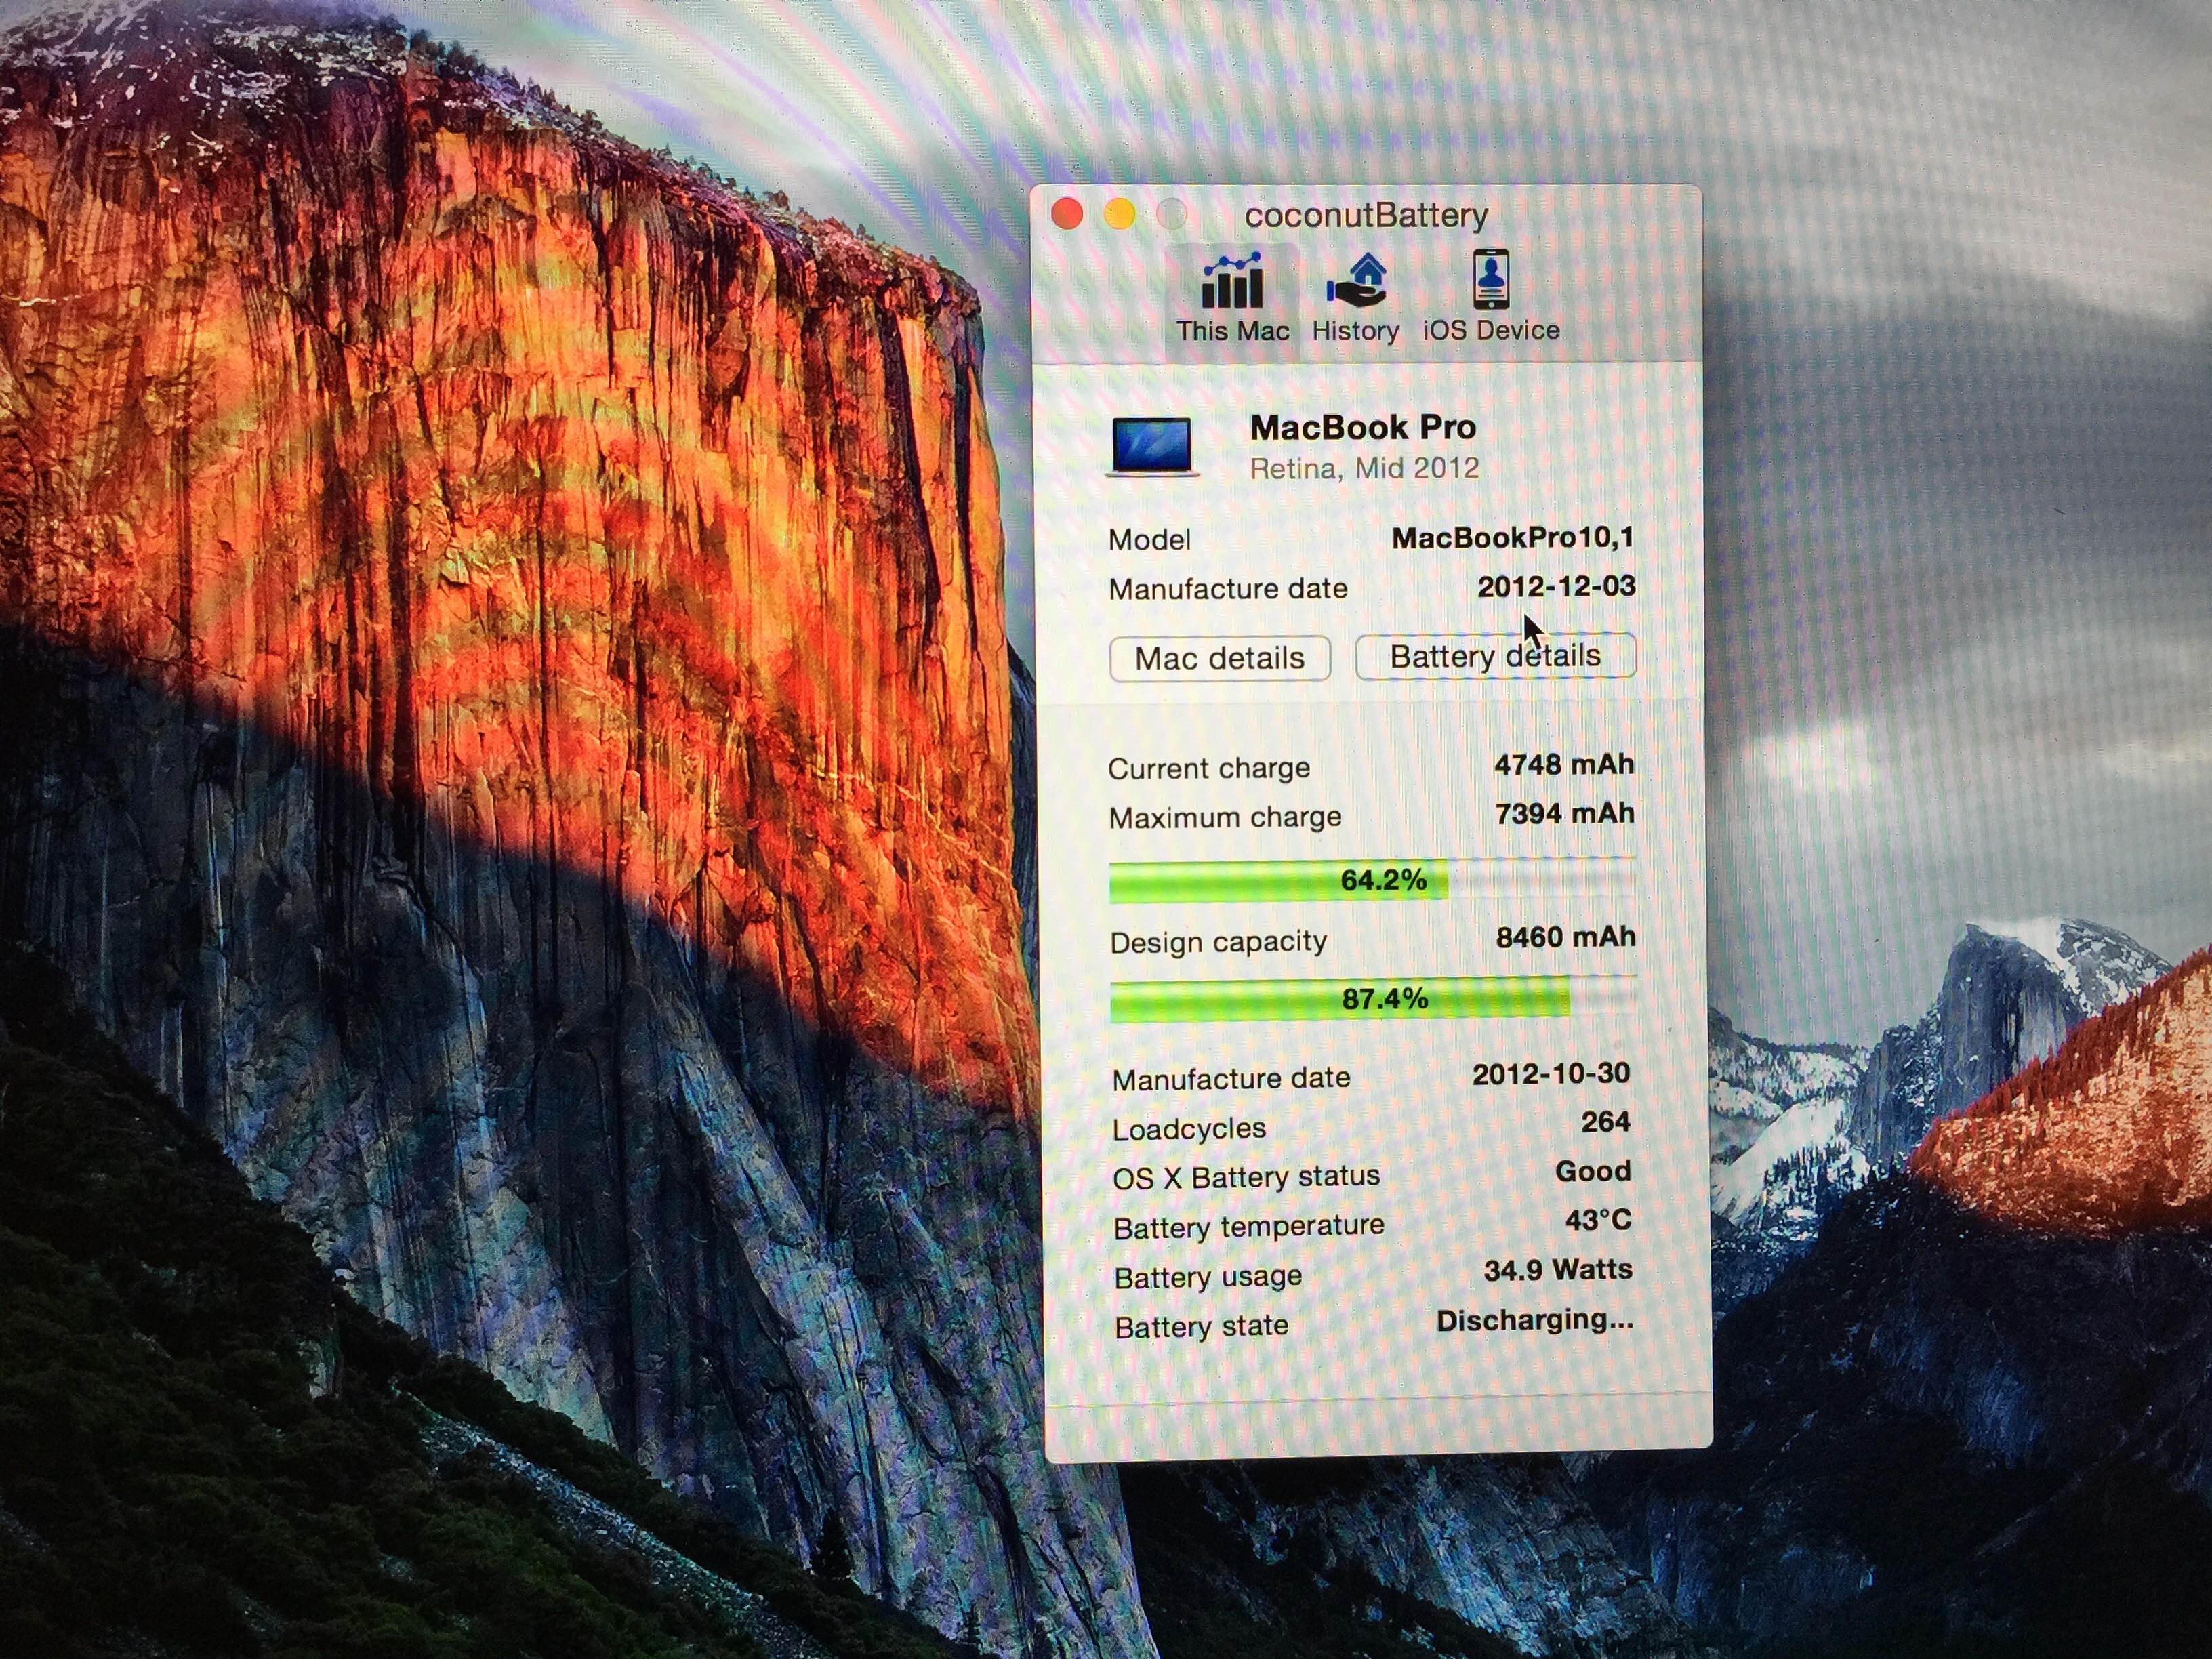Click the coconutBattery window title
Image resolution: width=2212 pixels, height=1659 pixels.
click(1366, 215)
